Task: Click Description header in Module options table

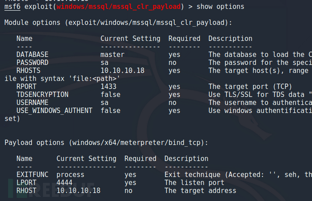Action: pos(230,38)
